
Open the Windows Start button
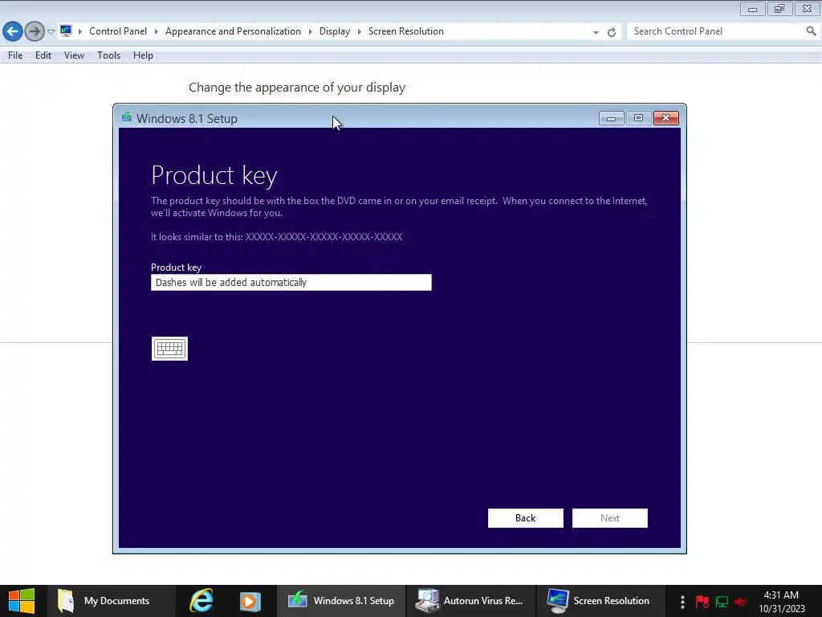(x=22, y=601)
